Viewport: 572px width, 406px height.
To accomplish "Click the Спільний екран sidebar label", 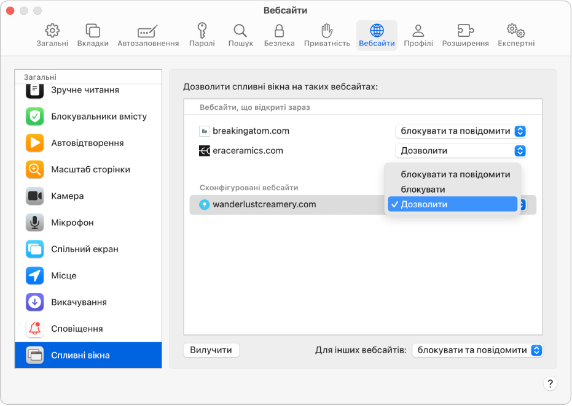I will [85, 249].
